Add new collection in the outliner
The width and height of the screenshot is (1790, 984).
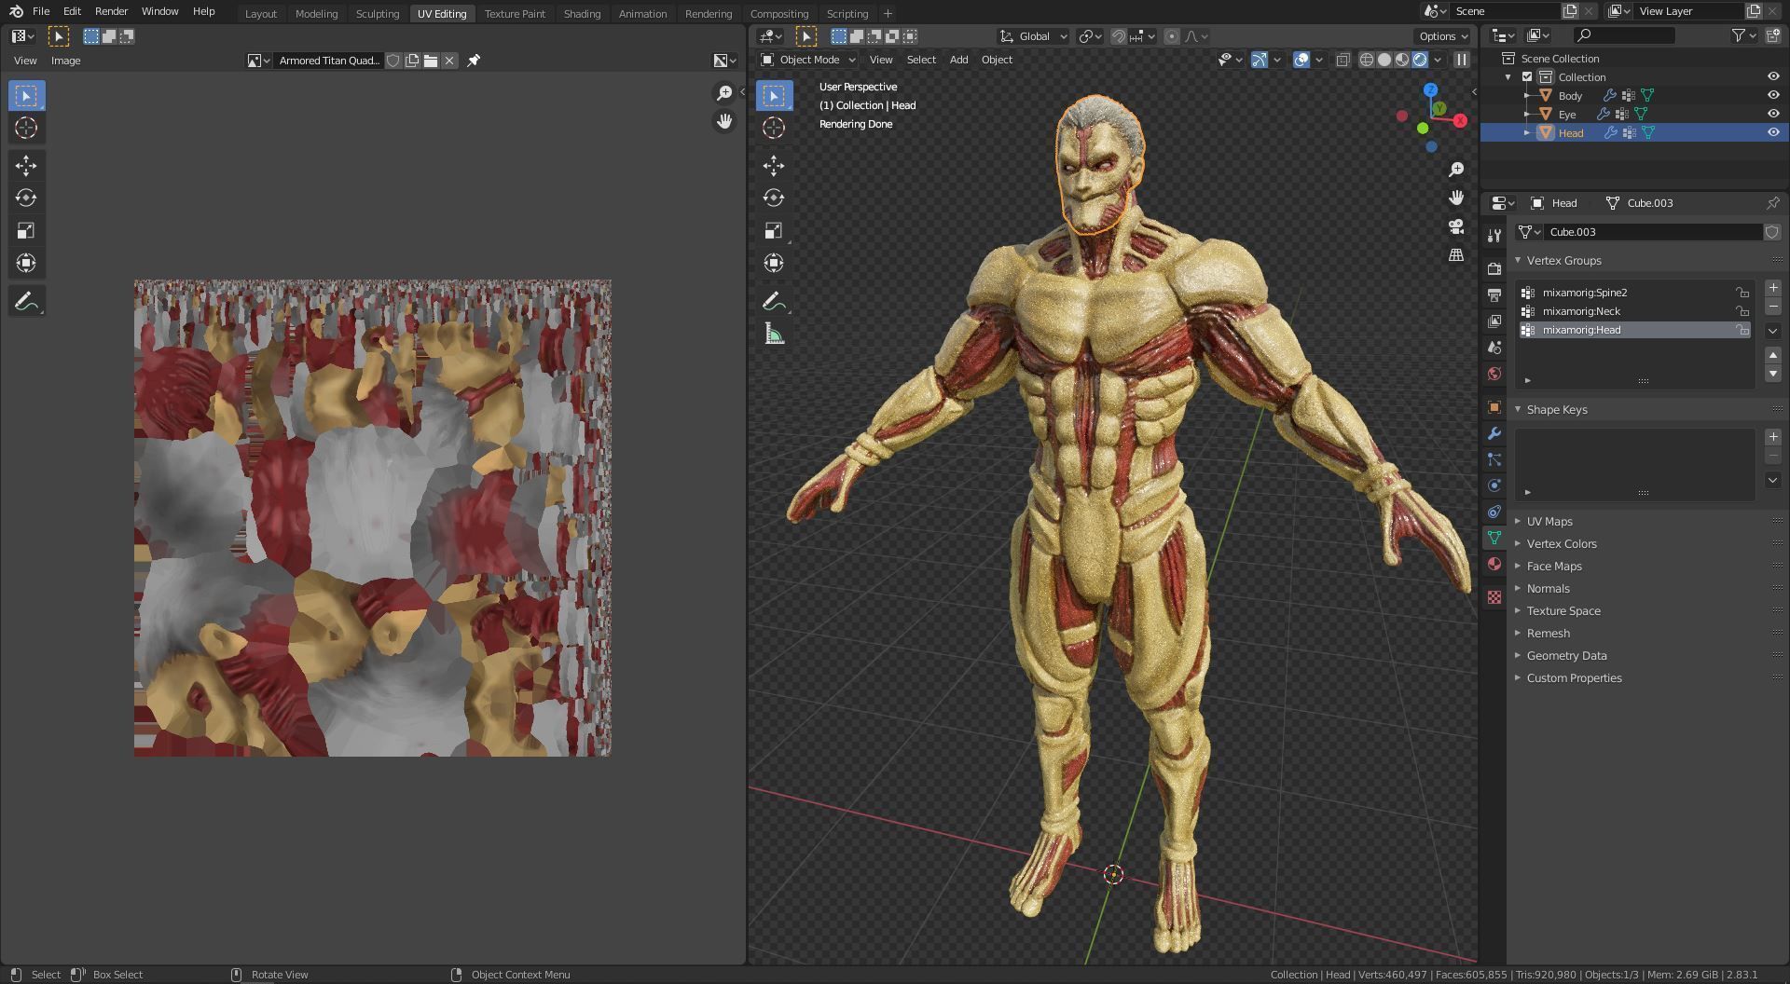(1772, 35)
